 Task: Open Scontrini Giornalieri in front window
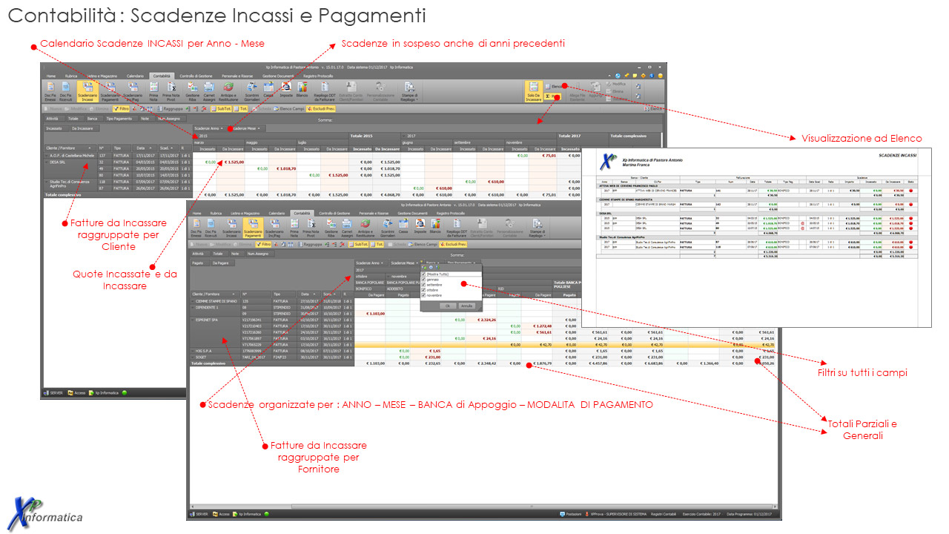tap(387, 228)
